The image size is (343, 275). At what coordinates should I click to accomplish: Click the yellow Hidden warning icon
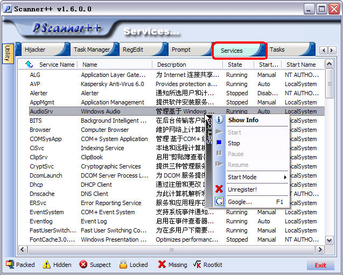pos(47,265)
